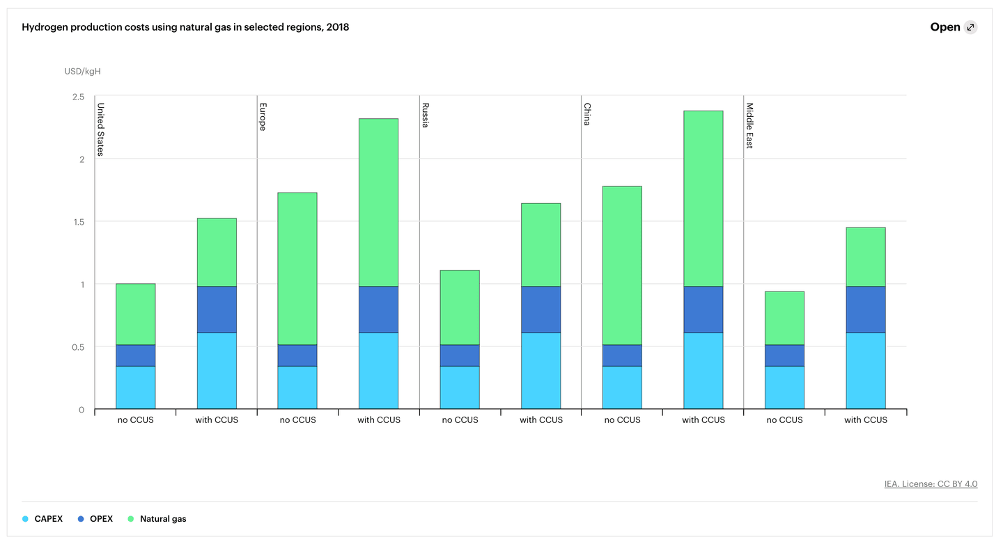Screen dimensions: 1003x544
Task: Click Russia no CCUS OPEX bar segment
Action: (x=460, y=355)
